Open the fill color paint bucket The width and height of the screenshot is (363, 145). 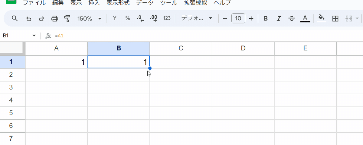coord(322,19)
